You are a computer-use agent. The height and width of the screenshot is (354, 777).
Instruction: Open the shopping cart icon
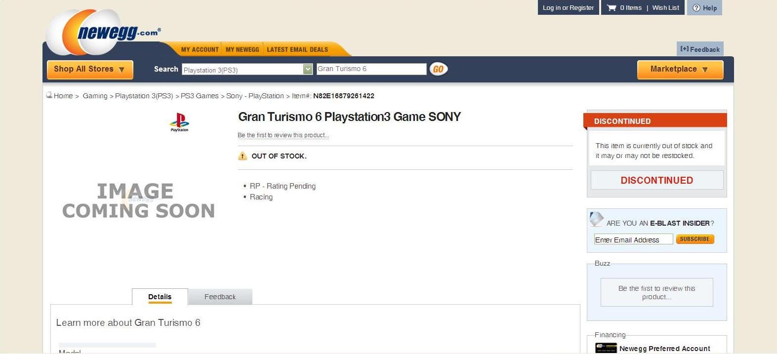[612, 7]
